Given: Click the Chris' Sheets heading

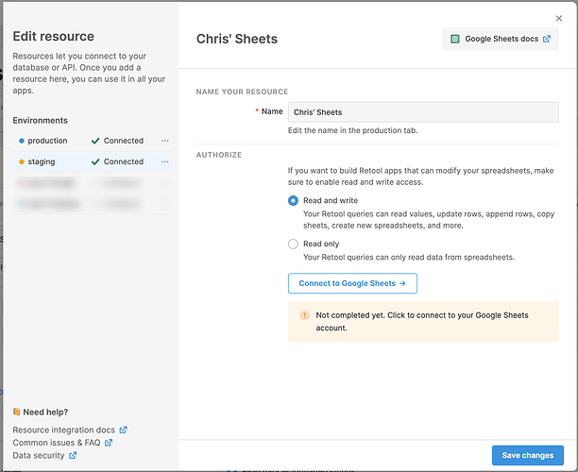Looking at the screenshot, I should (x=237, y=39).
